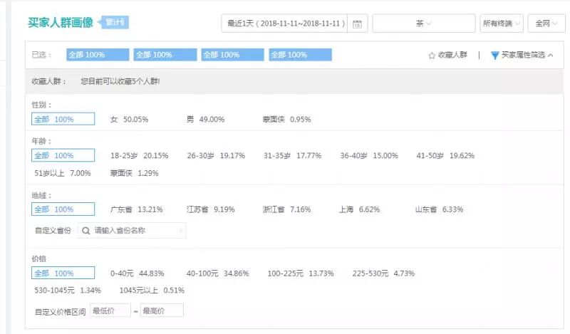Select region 山东省 6.33%
Viewport: 570px width, 334px height.
439,209
